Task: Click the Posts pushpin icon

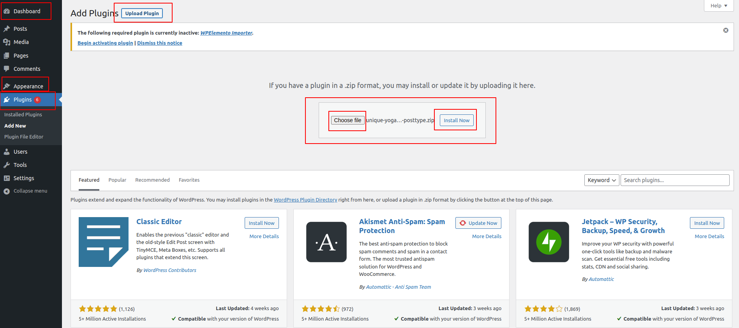Action: (7, 29)
